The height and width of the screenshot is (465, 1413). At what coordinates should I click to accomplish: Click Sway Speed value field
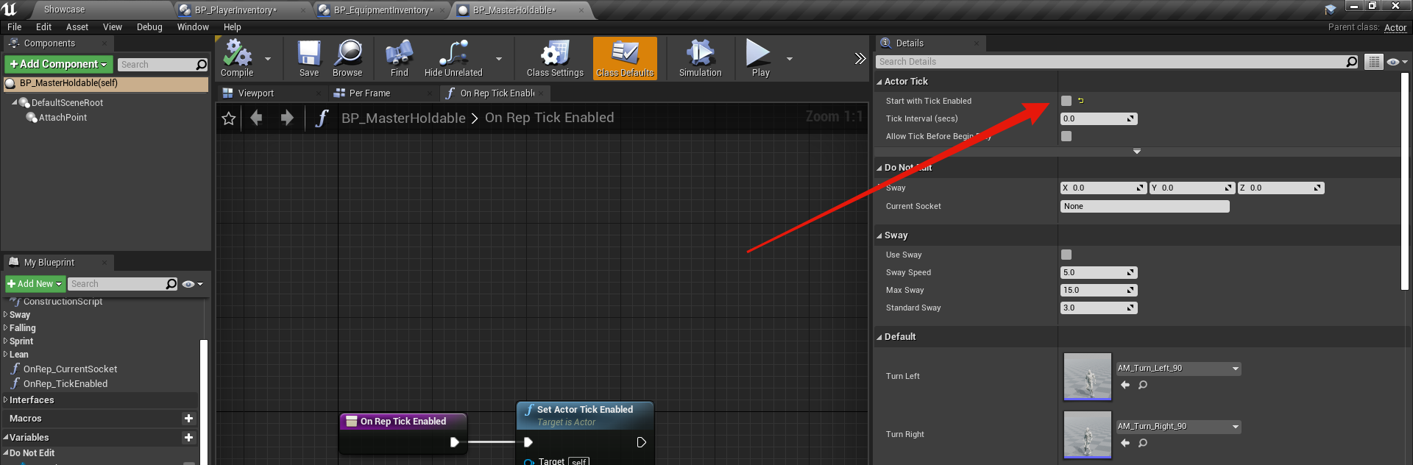coord(1099,273)
